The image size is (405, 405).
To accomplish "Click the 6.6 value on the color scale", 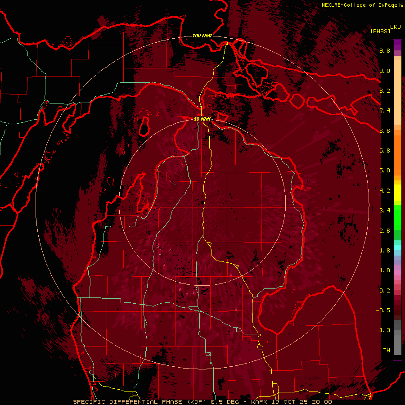I will [x=385, y=130].
